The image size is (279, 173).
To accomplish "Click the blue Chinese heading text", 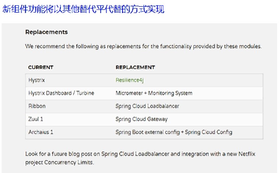I will [x=83, y=9].
